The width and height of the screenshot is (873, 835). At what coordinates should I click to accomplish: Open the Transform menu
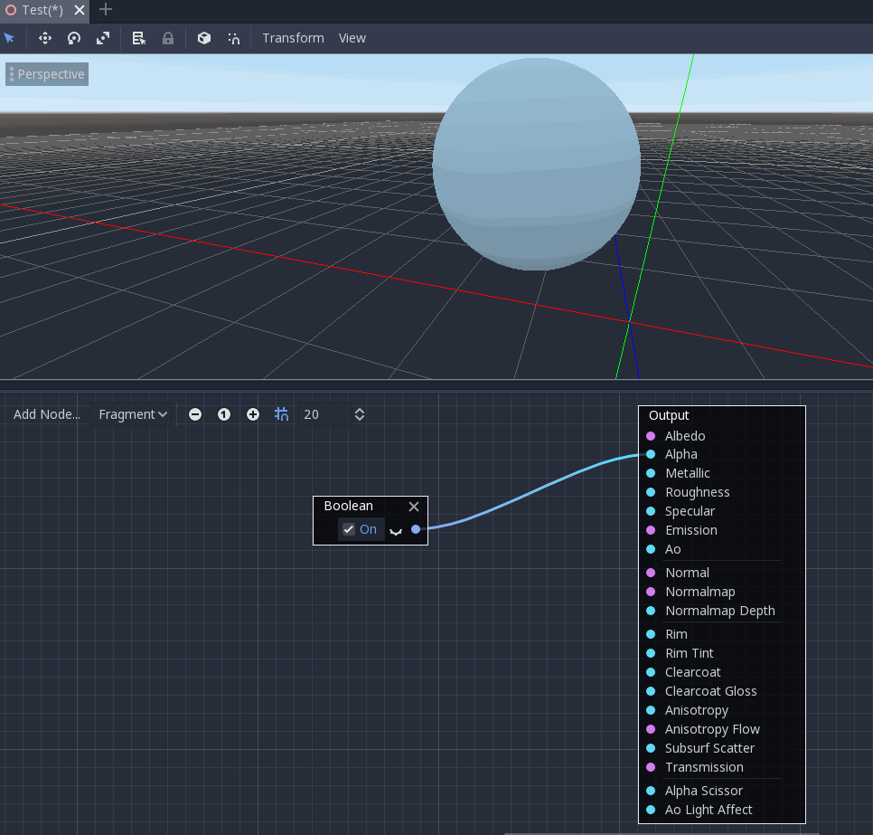click(x=293, y=38)
